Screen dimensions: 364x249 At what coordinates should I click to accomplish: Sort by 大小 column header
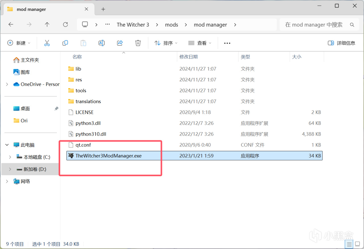tap(297, 57)
